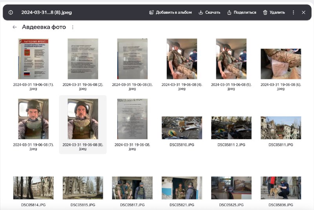Select thumbnail 2024-03-31 19-06-08 (2).jpeg
314x210 pixels.
coord(83,59)
